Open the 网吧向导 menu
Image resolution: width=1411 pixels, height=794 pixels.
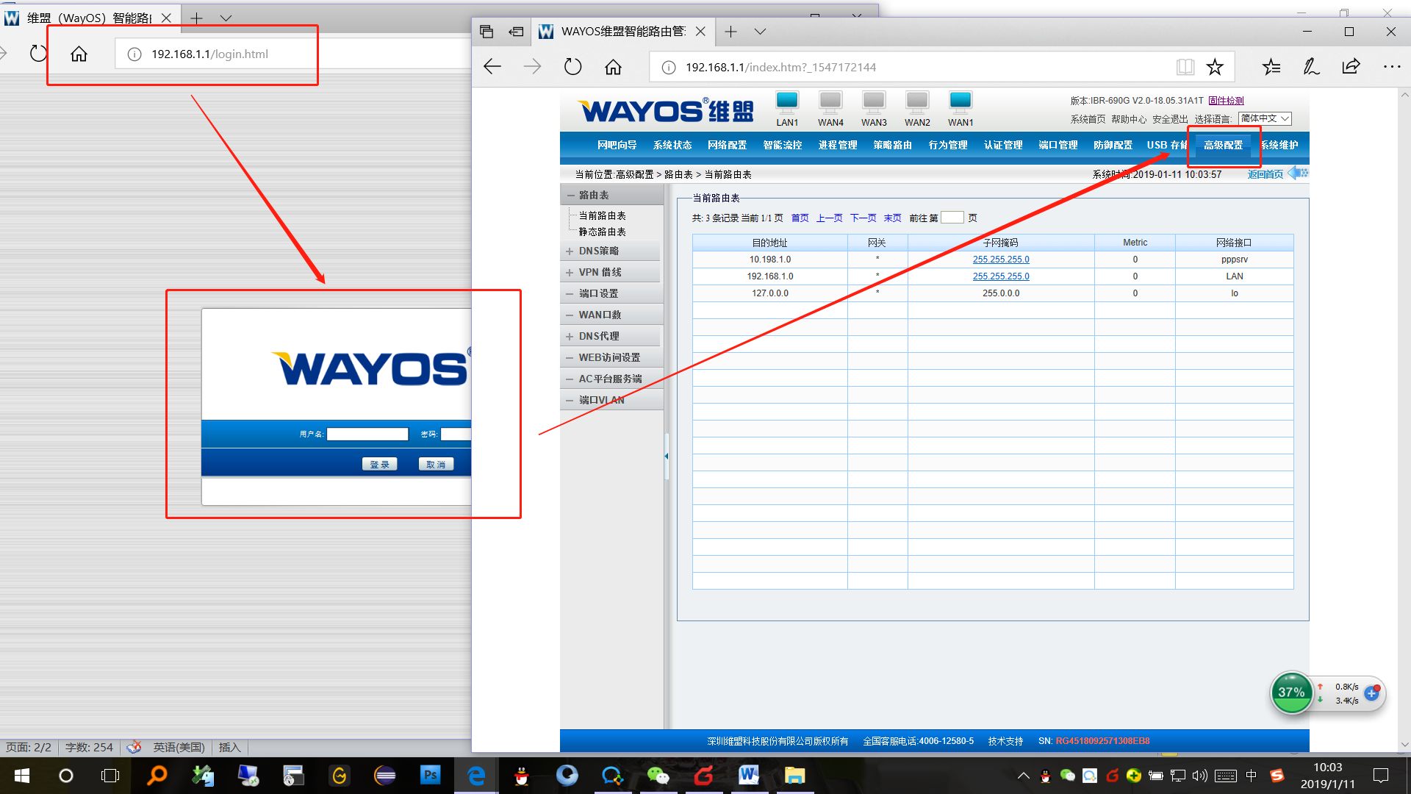pos(617,145)
